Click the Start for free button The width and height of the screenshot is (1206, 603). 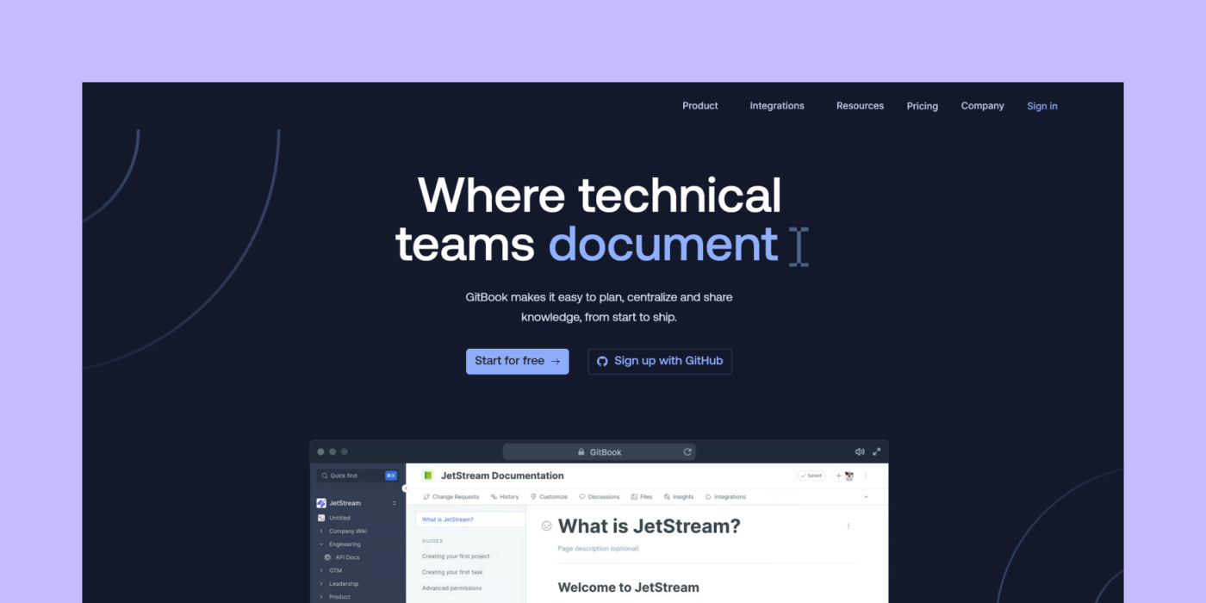click(x=517, y=361)
